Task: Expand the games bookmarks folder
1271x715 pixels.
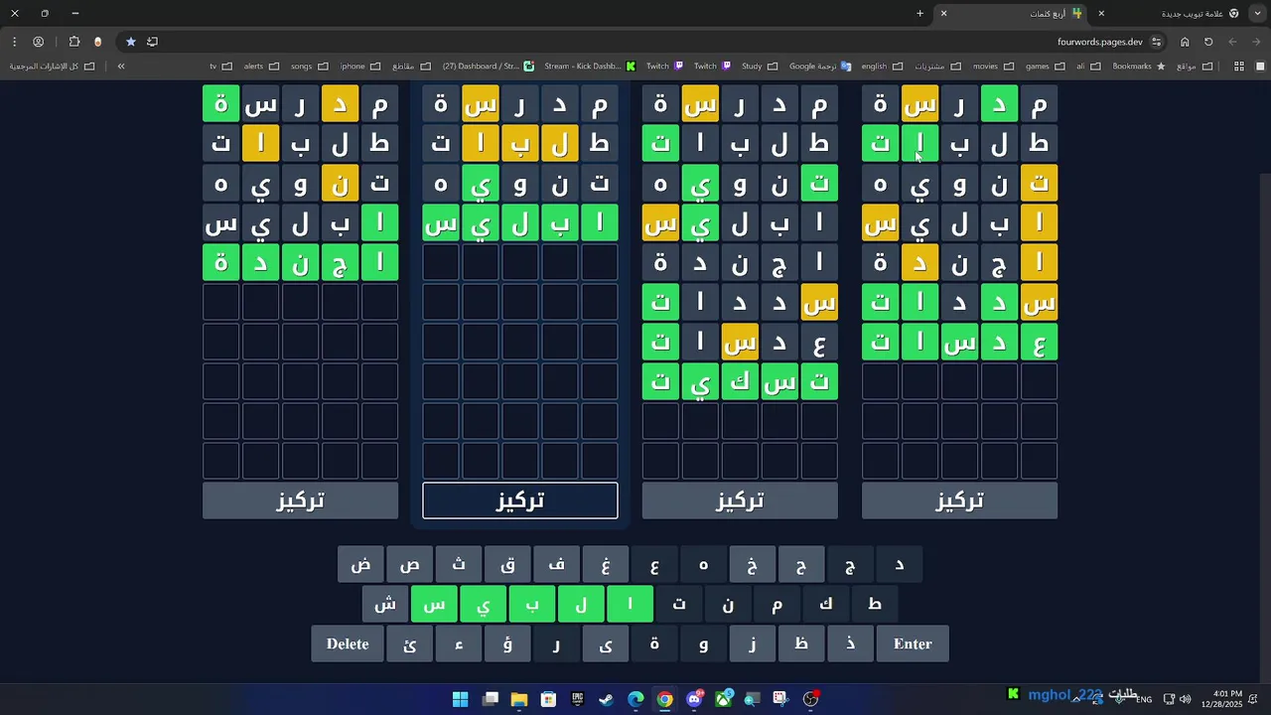Action: point(1046,67)
